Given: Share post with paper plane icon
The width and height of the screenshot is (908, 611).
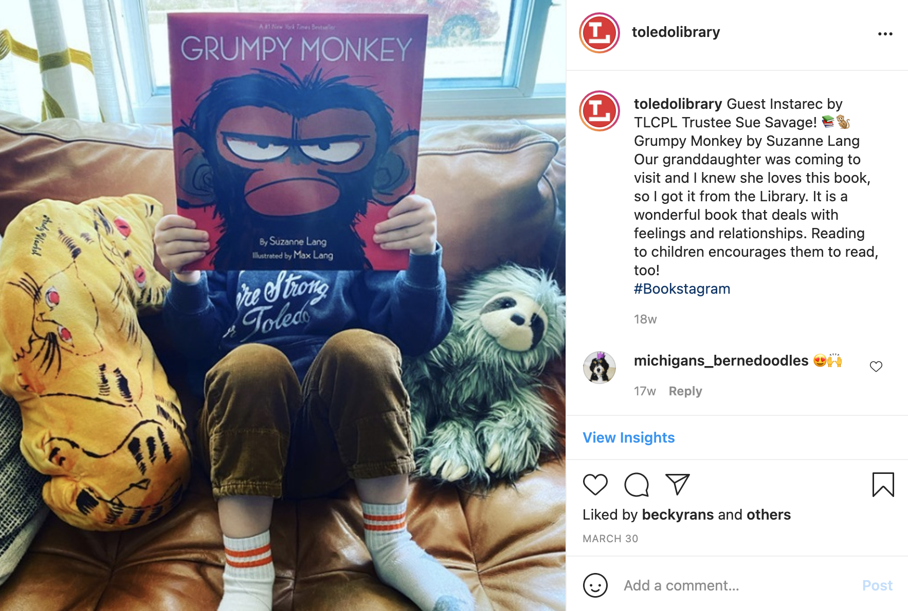Looking at the screenshot, I should tap(677, 484).
